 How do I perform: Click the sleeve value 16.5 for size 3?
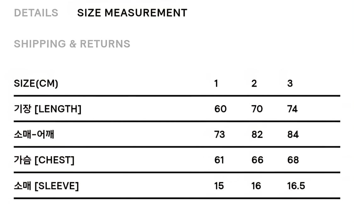(296, 186)
